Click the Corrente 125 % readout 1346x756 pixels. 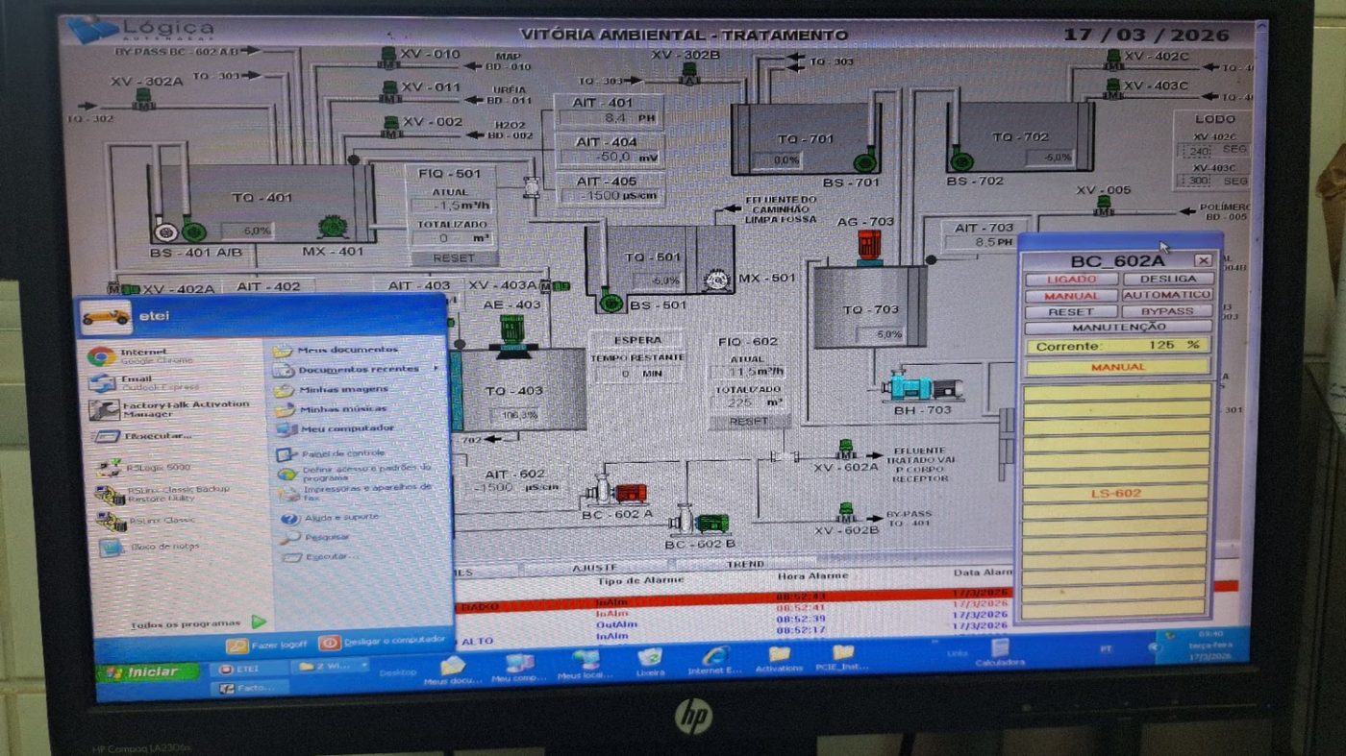[x=1116, y=346]
